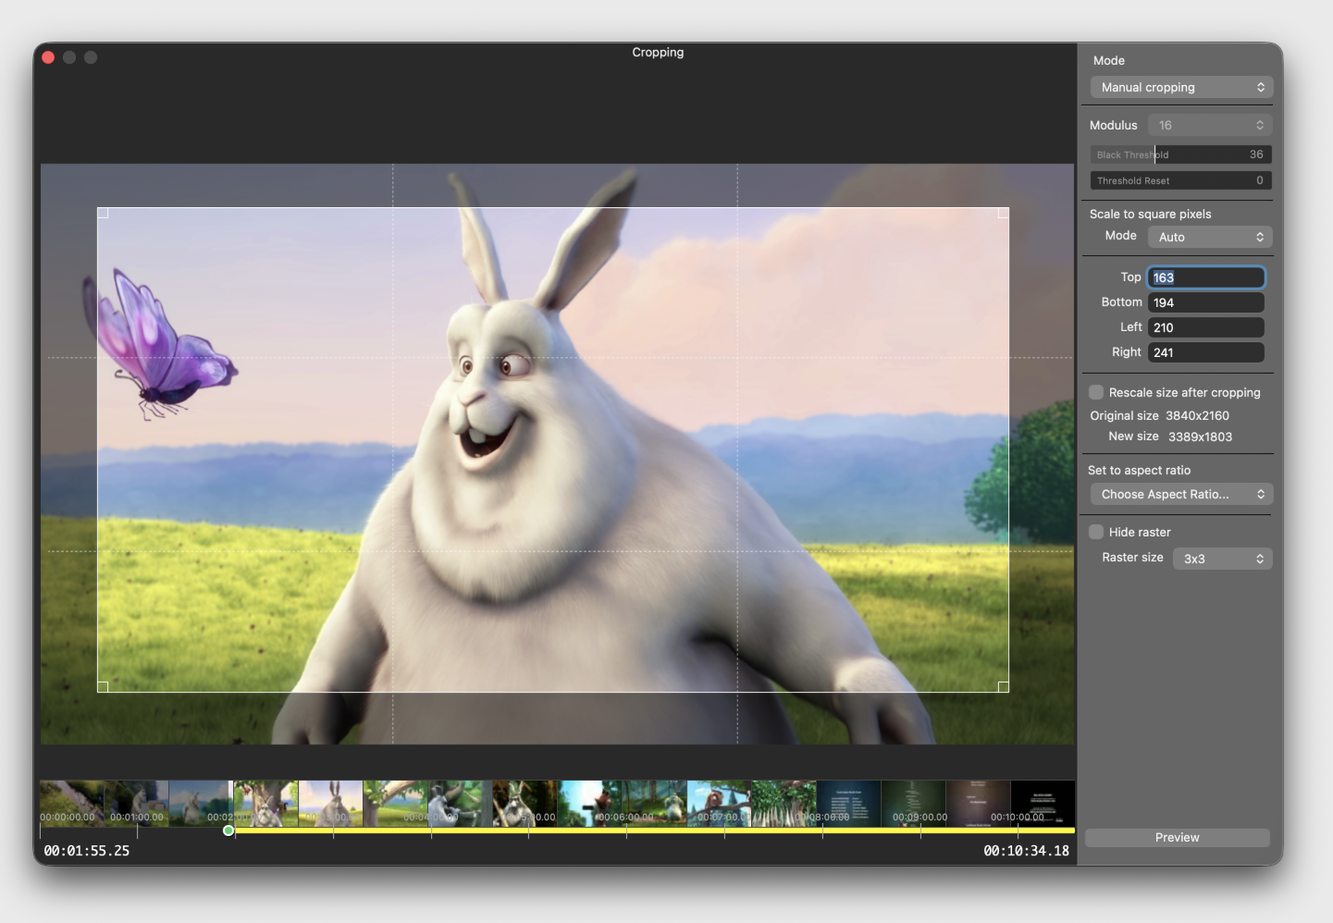Open the Raster size 3x3 dropdown
1333x923 pixels.
[1222, 559]
